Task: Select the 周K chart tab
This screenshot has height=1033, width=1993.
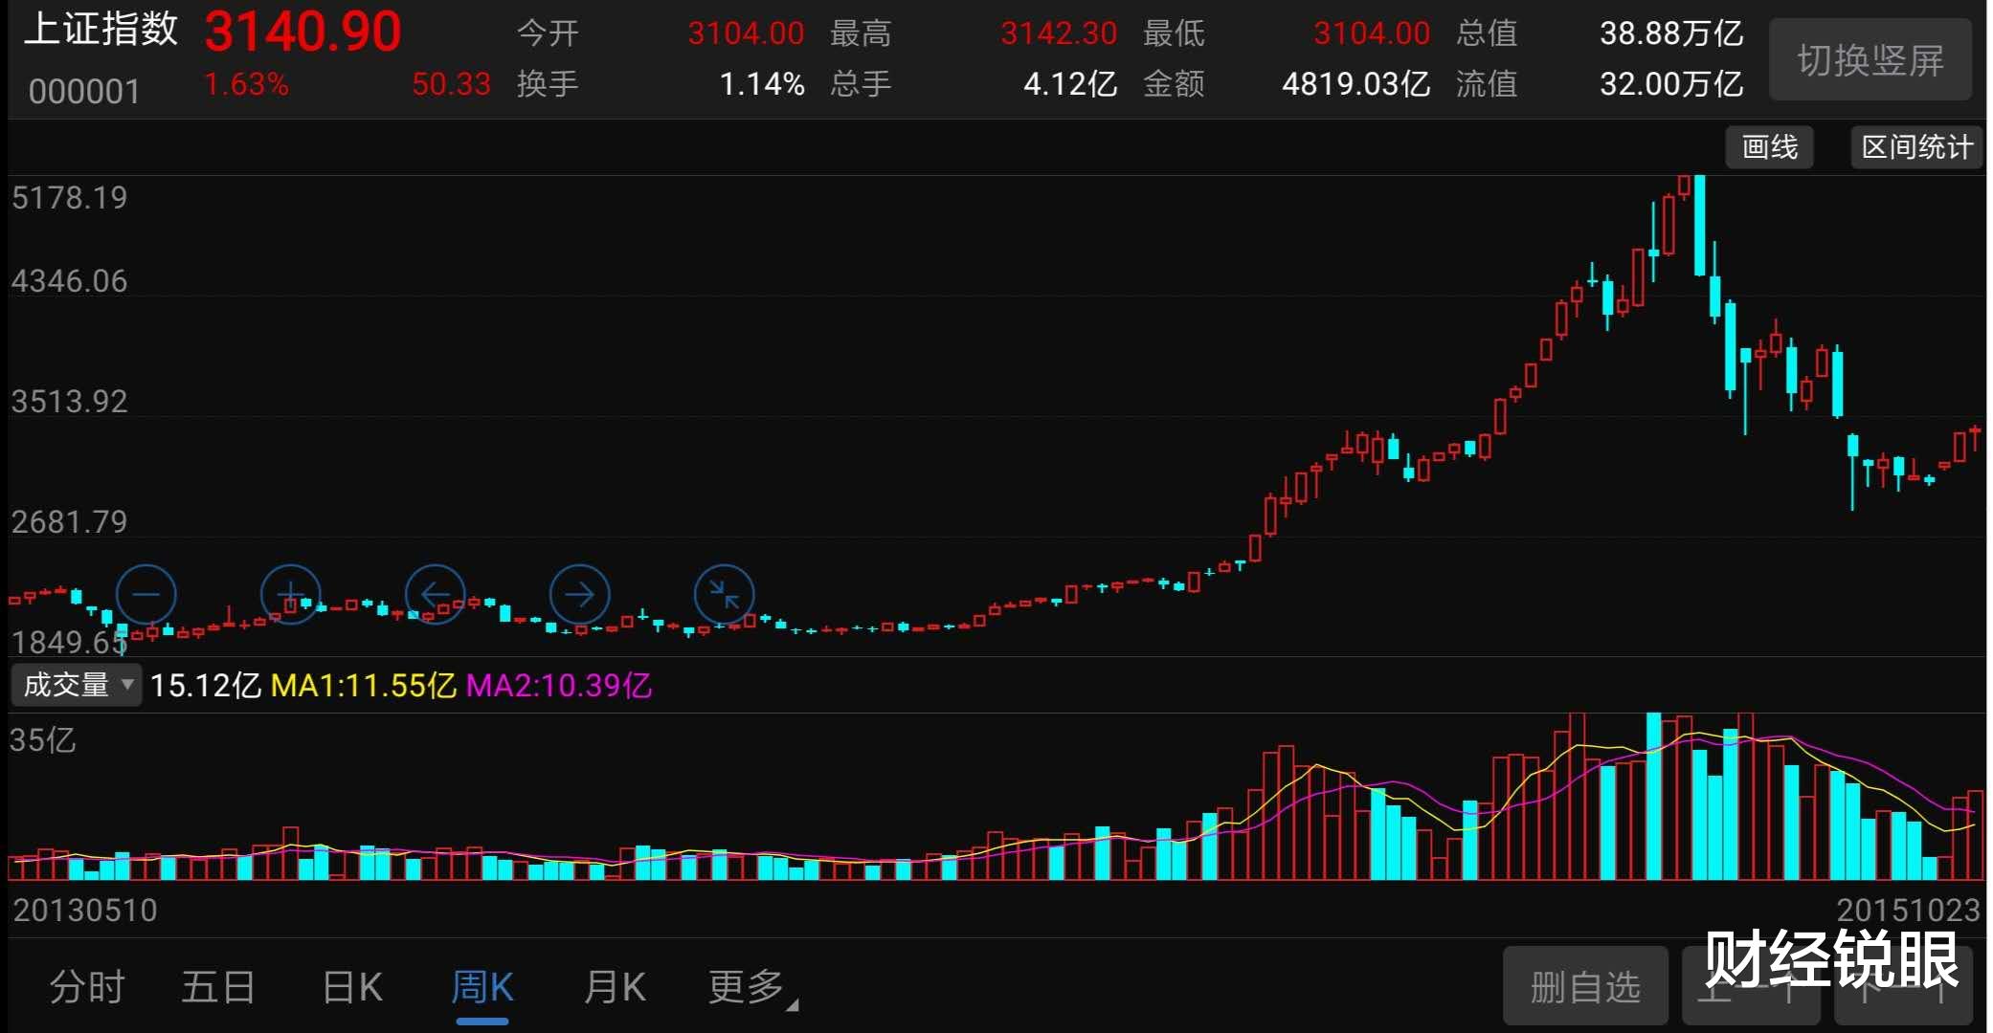Action: click(x=482, y=987)
